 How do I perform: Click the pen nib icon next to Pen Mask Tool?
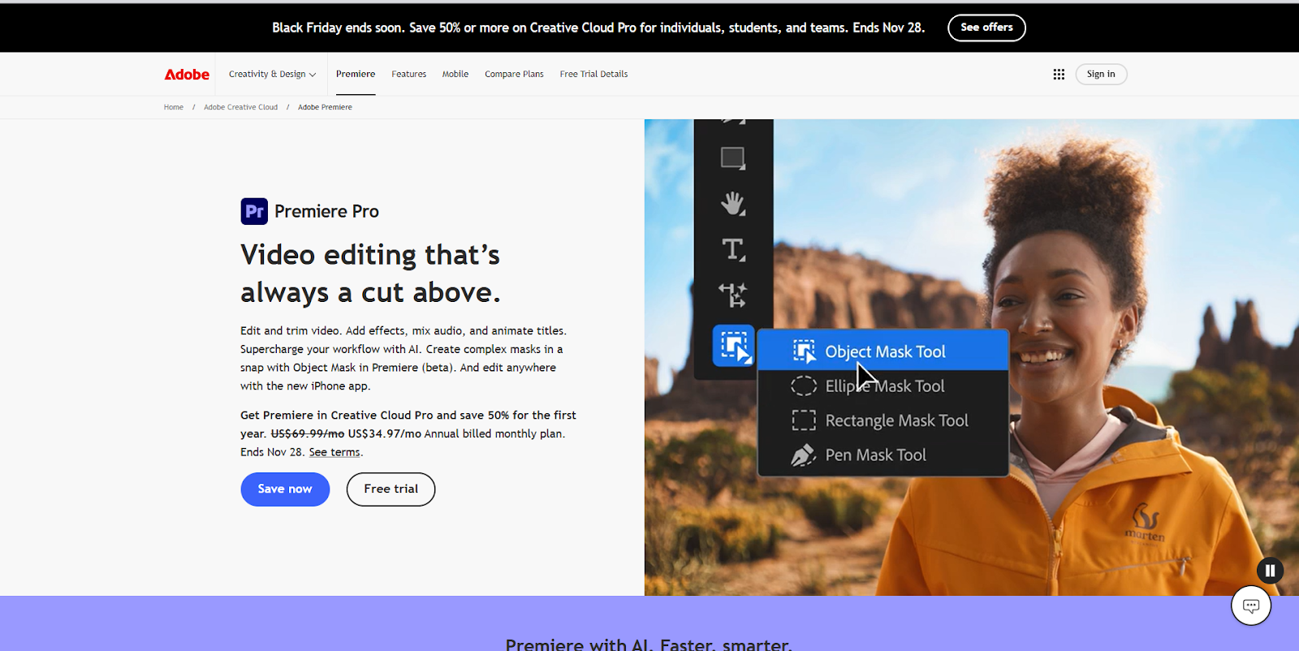[804, 455]
